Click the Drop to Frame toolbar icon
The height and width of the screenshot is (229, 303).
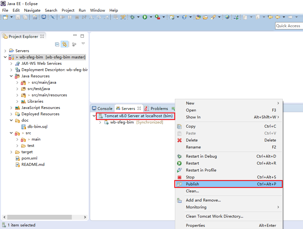click(115, 17)
